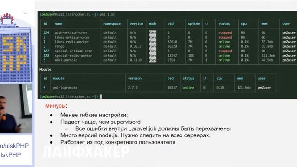Click 'stopped' status of special-artisan-cron

click(225, 51)
